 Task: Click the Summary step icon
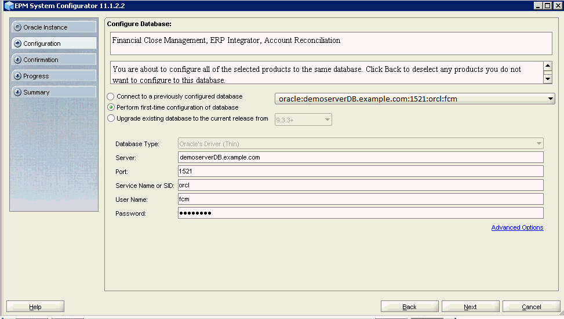point(17,92)
